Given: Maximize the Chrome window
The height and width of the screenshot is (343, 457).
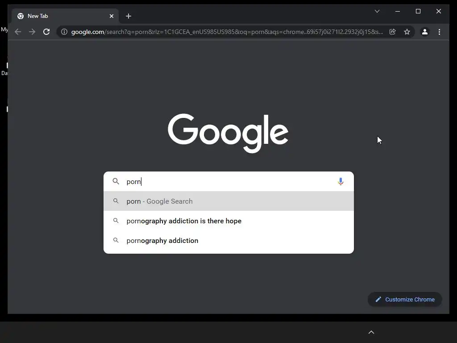Looking at the screenshot, I should [x=418, y=11].
